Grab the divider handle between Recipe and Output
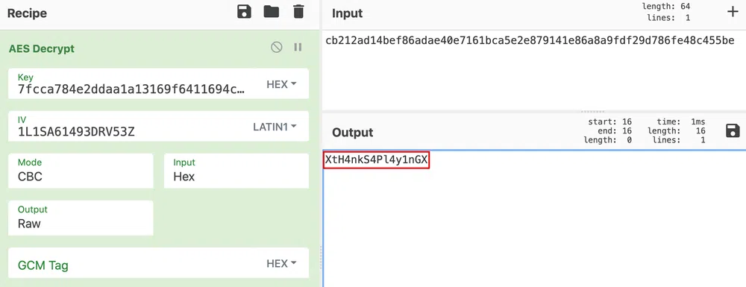The width and height of the screenshot is (746, 287). pyautogui.click(x=321, y=258)
